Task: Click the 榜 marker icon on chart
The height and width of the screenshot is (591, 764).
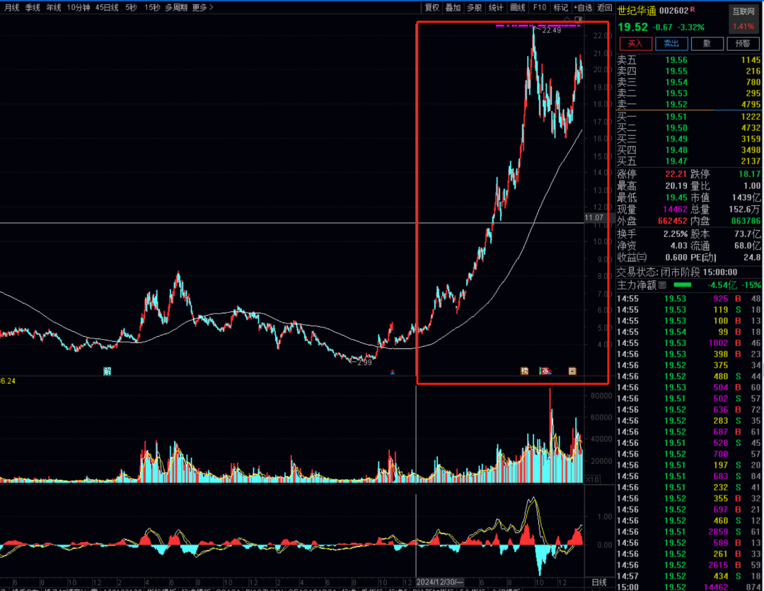Action: 524,371
